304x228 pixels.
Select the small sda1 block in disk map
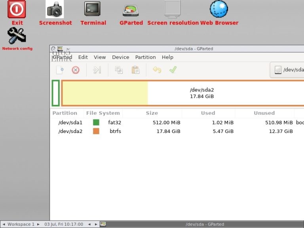click(x=56, y=93)
